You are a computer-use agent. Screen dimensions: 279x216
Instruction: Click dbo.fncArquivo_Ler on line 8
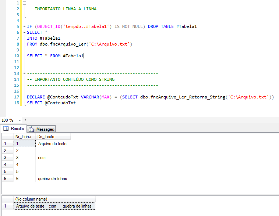coord(63,44)
